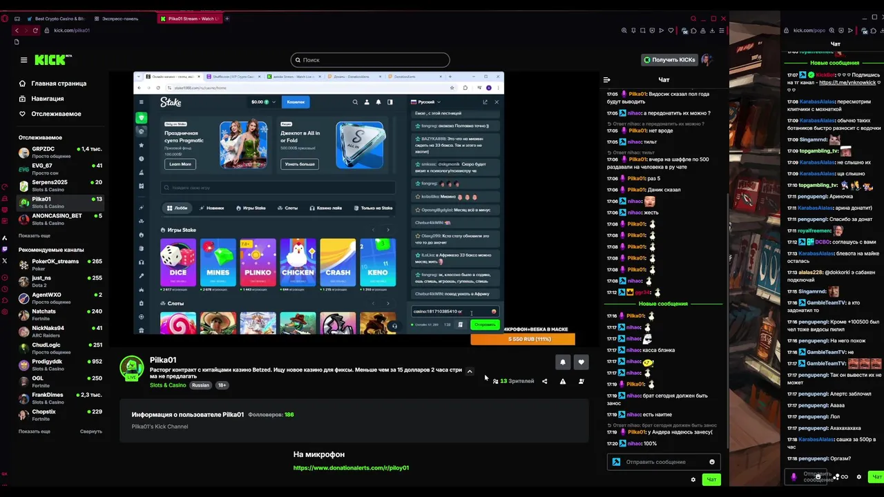Click the user icon next to report

click(581, 381)
